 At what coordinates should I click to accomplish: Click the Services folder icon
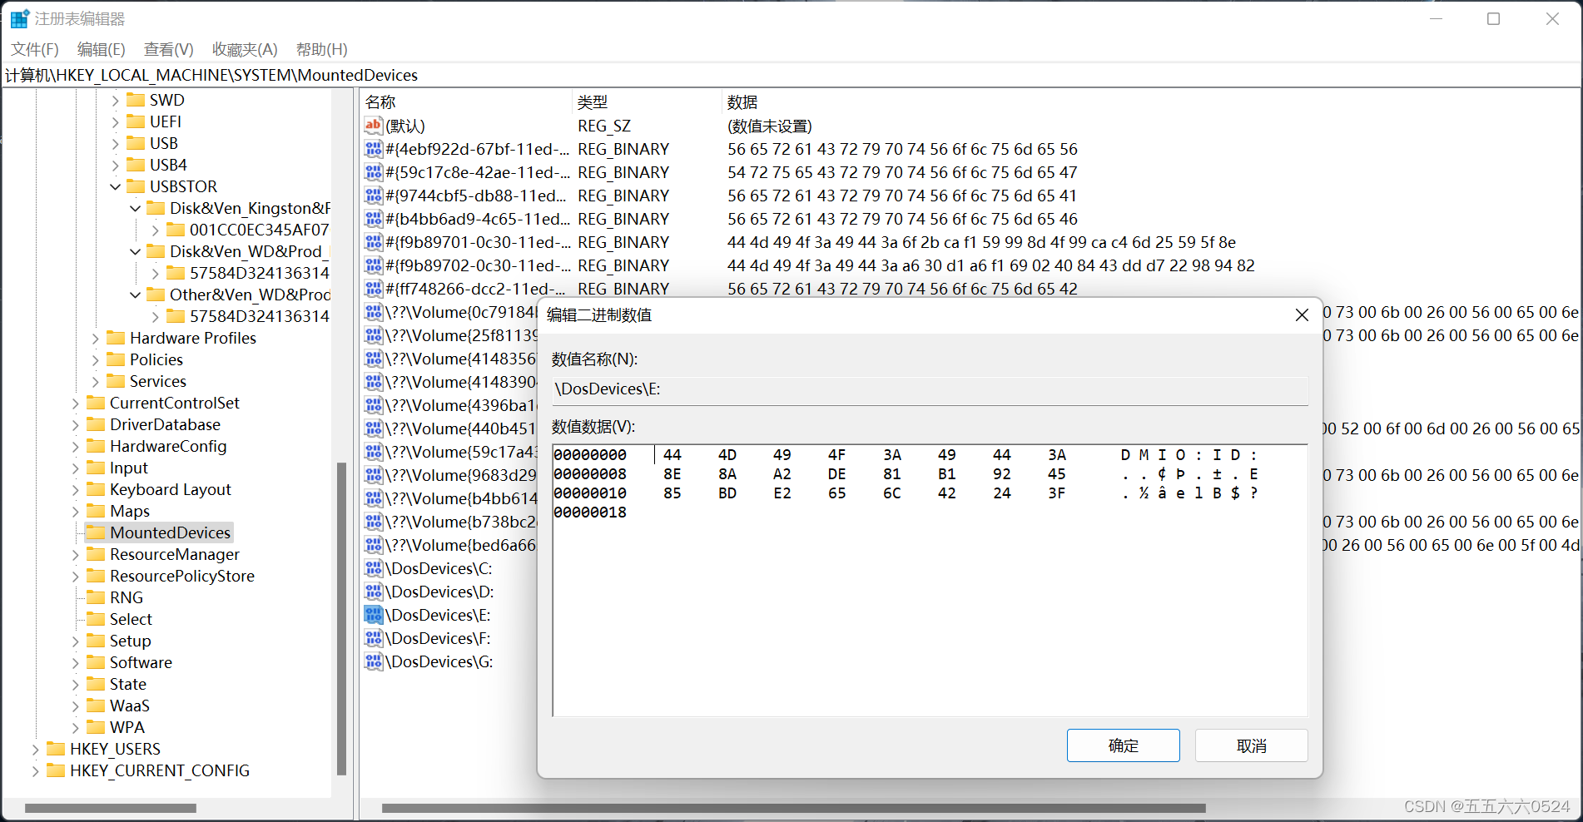(x=117, y=381)
